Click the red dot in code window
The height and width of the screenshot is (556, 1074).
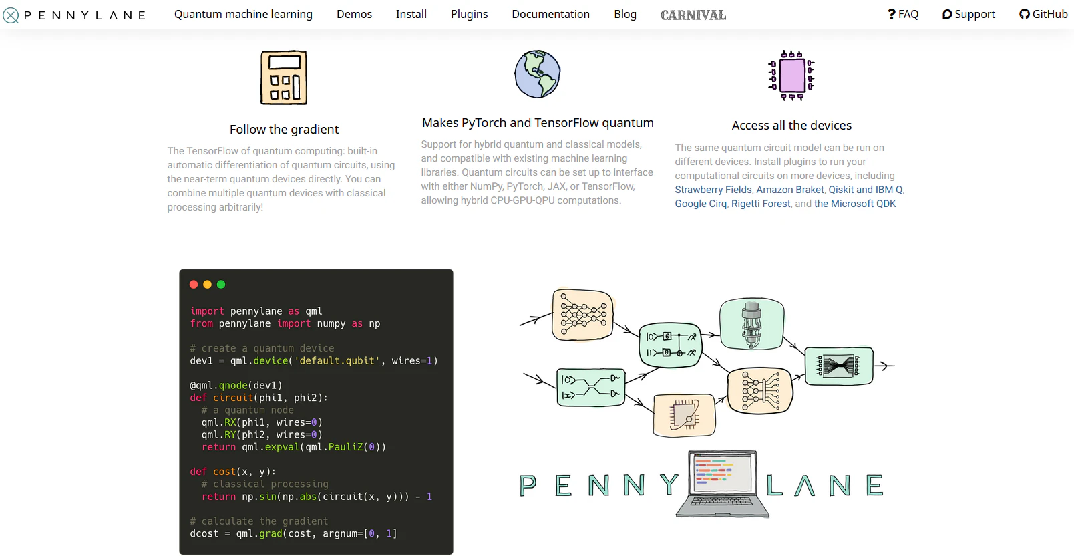(194, 285)
